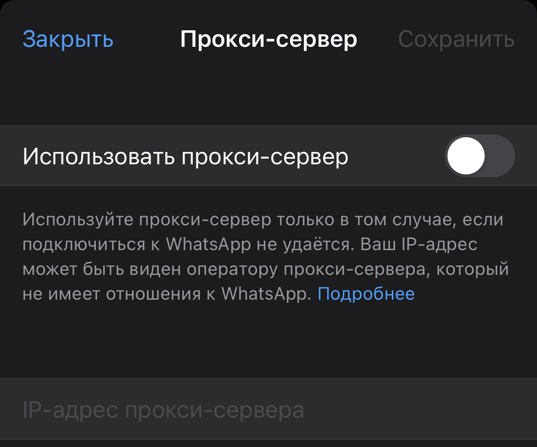Focus the IP-адрес прокси-сервера field
This screenshot has width=537, height=447.
[268, 410]
